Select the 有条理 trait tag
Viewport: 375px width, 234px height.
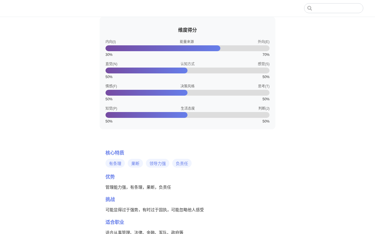tap(115, 163)
